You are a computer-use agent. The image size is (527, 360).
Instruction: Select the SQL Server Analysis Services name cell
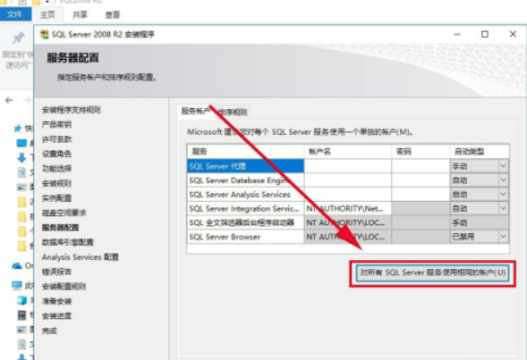(245, 194)
